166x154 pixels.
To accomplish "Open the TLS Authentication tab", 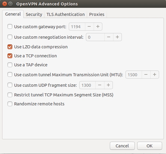I will click(x=65, y=14).
